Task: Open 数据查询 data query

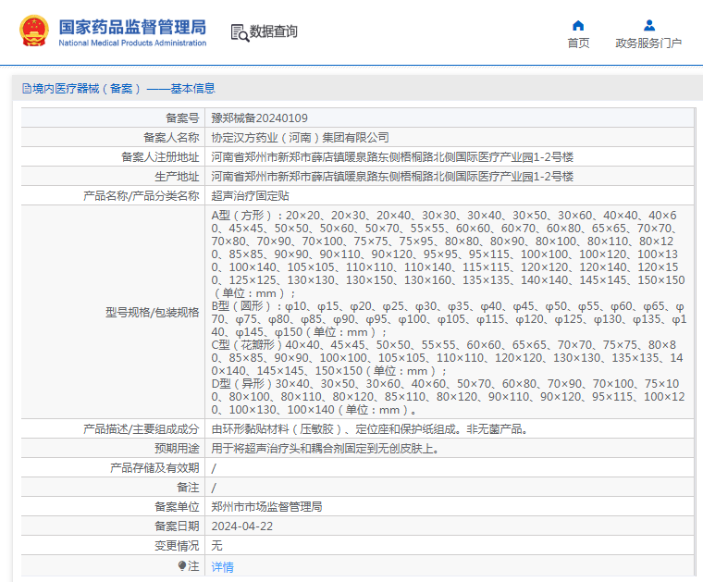Action: [x=273, y=31]
